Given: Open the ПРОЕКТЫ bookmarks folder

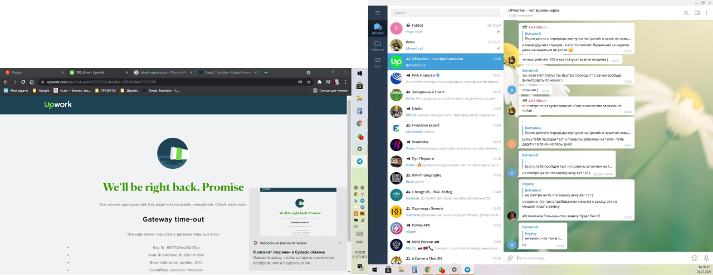Looking at the screenshot, I should 105,90.
